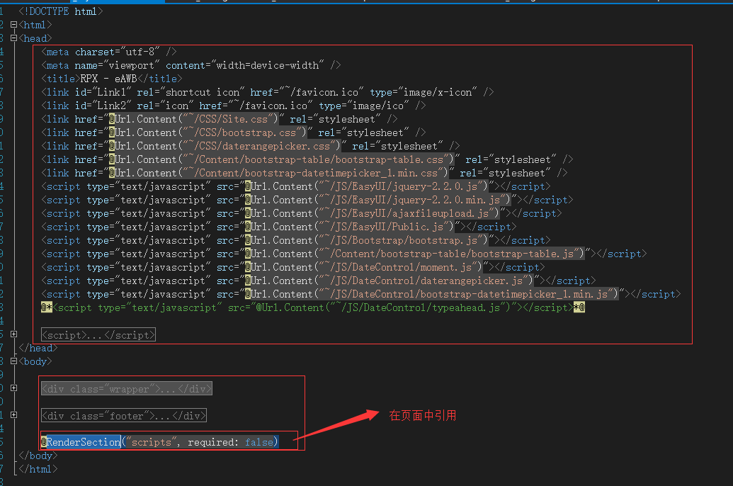Click the closing </html> tag
Viewport: 733px width, 486px height.
click(38, 469)
